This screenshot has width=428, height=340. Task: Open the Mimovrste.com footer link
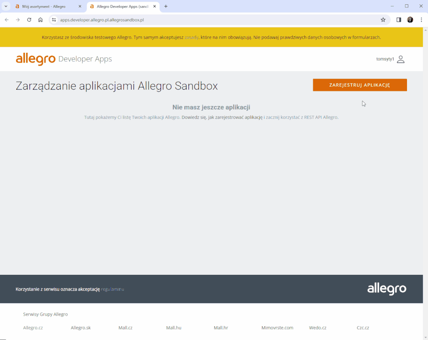coord(277,328)
